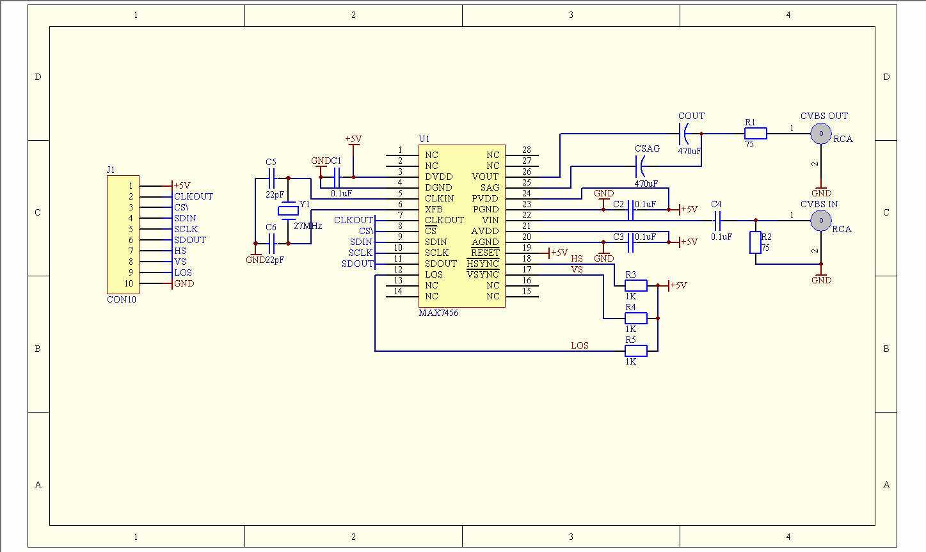Click the "SDIN" net label left of U1 pin 9

(x=361, y=242)
